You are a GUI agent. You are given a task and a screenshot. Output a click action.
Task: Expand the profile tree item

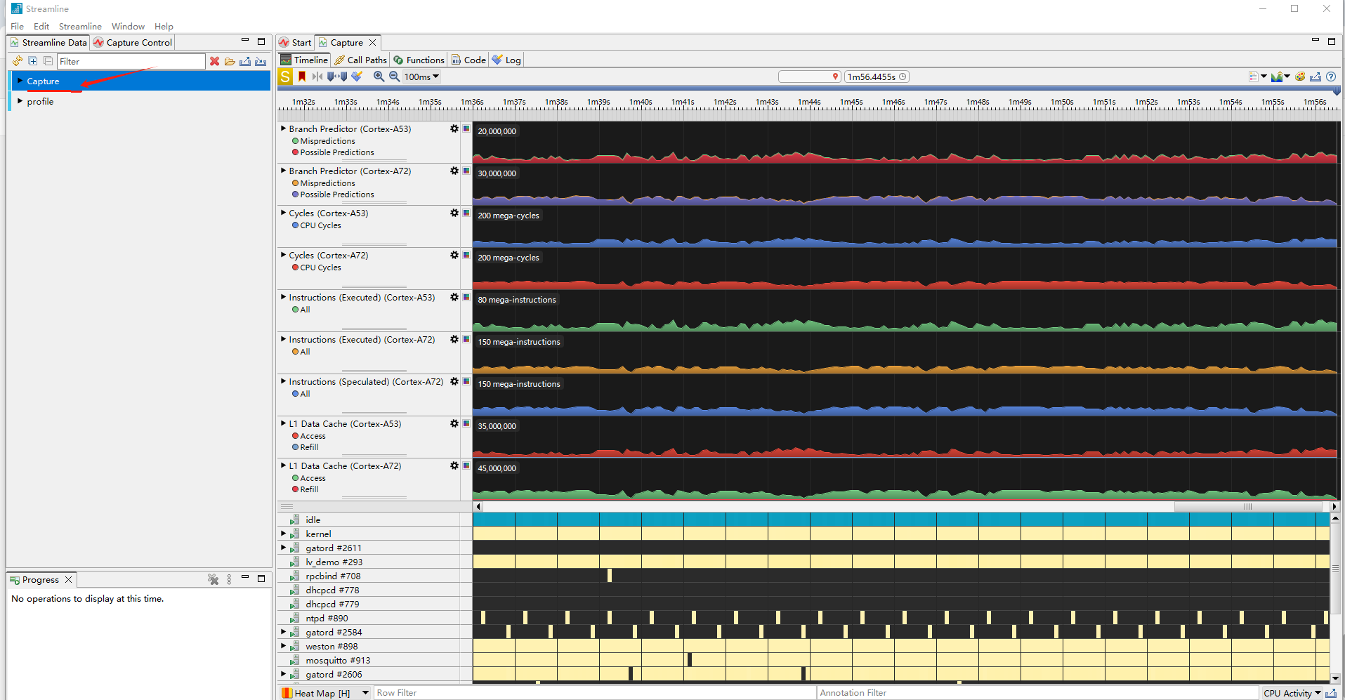point(20,101)
